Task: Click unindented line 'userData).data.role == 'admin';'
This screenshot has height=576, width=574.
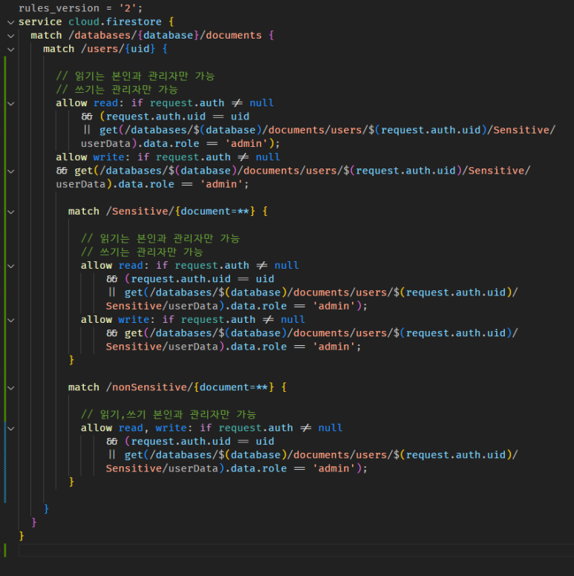Action: (152, 184)
